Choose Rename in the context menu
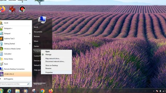 57,68
